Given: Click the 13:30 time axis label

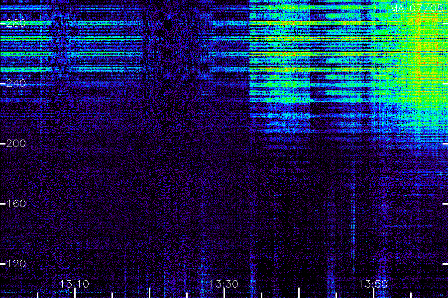Looking at the screenshot, I should 224,284.
